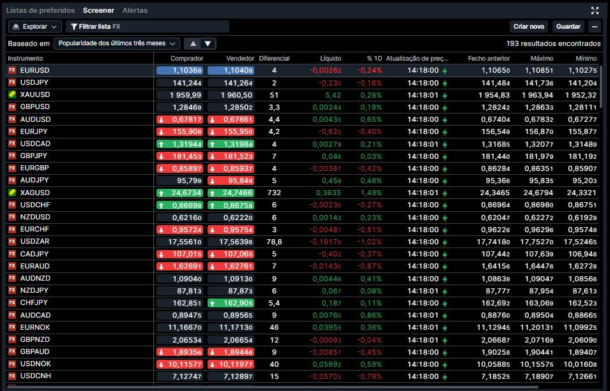Click the USDNOK red buy price 10,11577
The height and width of the screenshot is (391, 610).
click(179, 364)
